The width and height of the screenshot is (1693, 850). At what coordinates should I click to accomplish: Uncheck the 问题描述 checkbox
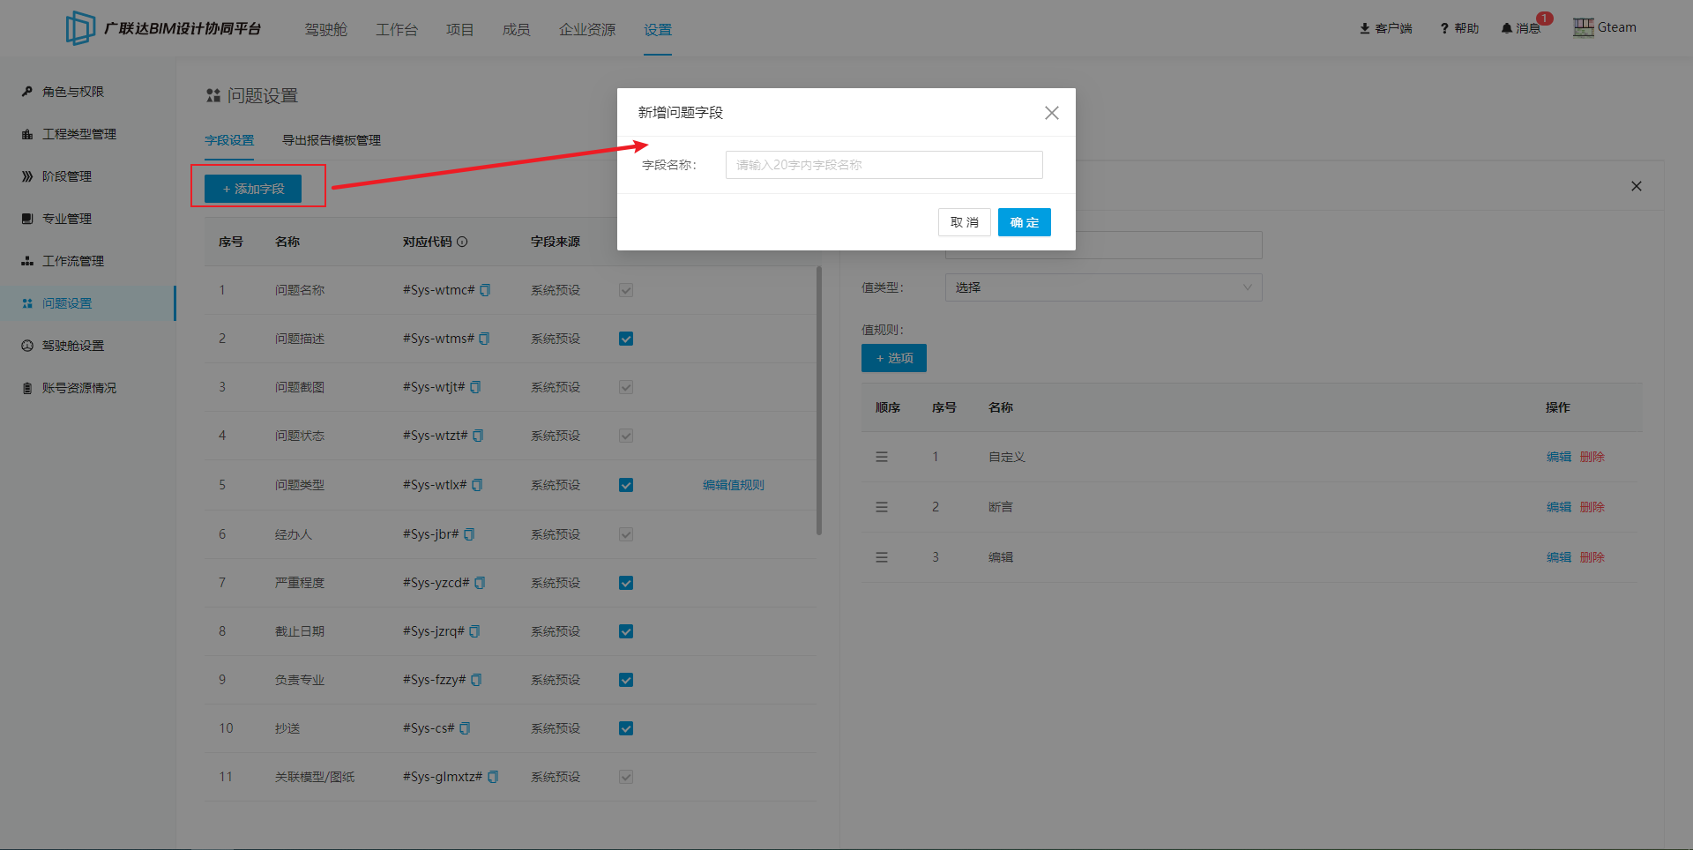coord(626,339)
